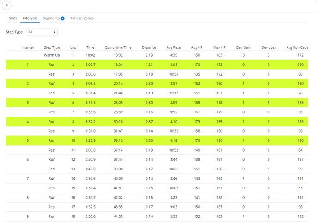This screenshot has width=318, height=222.
Task: Click the rest time 1:45.0
Action: pyautogui.click(x=90, y=169)
